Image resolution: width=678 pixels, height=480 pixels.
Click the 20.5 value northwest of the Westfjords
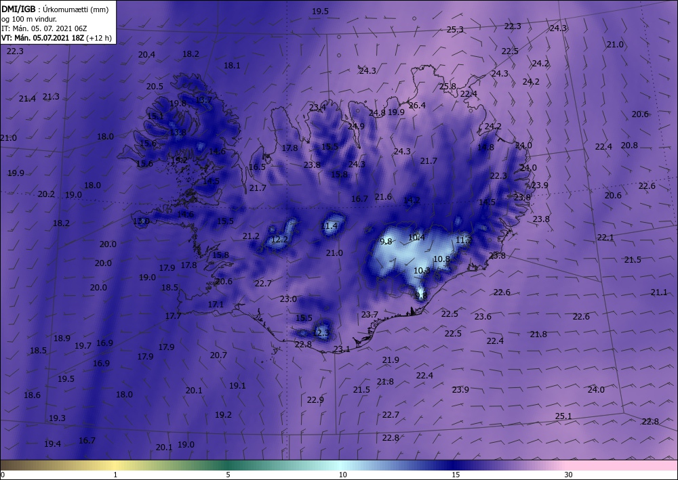tap(155, 87)
